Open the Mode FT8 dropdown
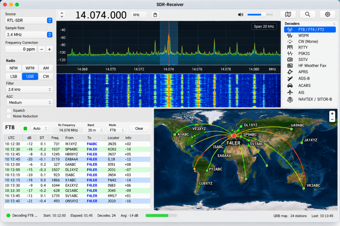Image resolution: width=340 pixels, height=226 pixels. pos(117,130)
